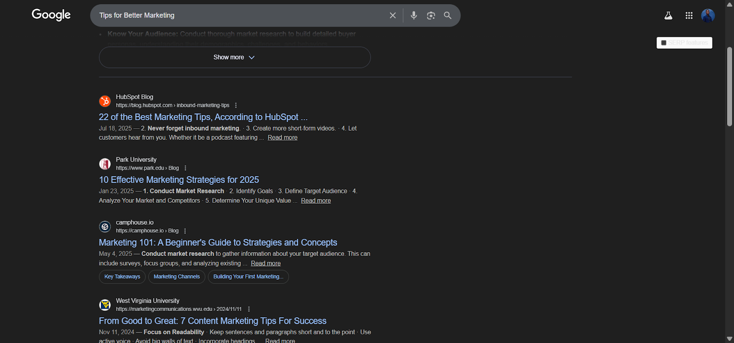This screenshot has width=734, height=343.
Task: Click Read more on the HubSpot snippet
Action: [283, 138]
